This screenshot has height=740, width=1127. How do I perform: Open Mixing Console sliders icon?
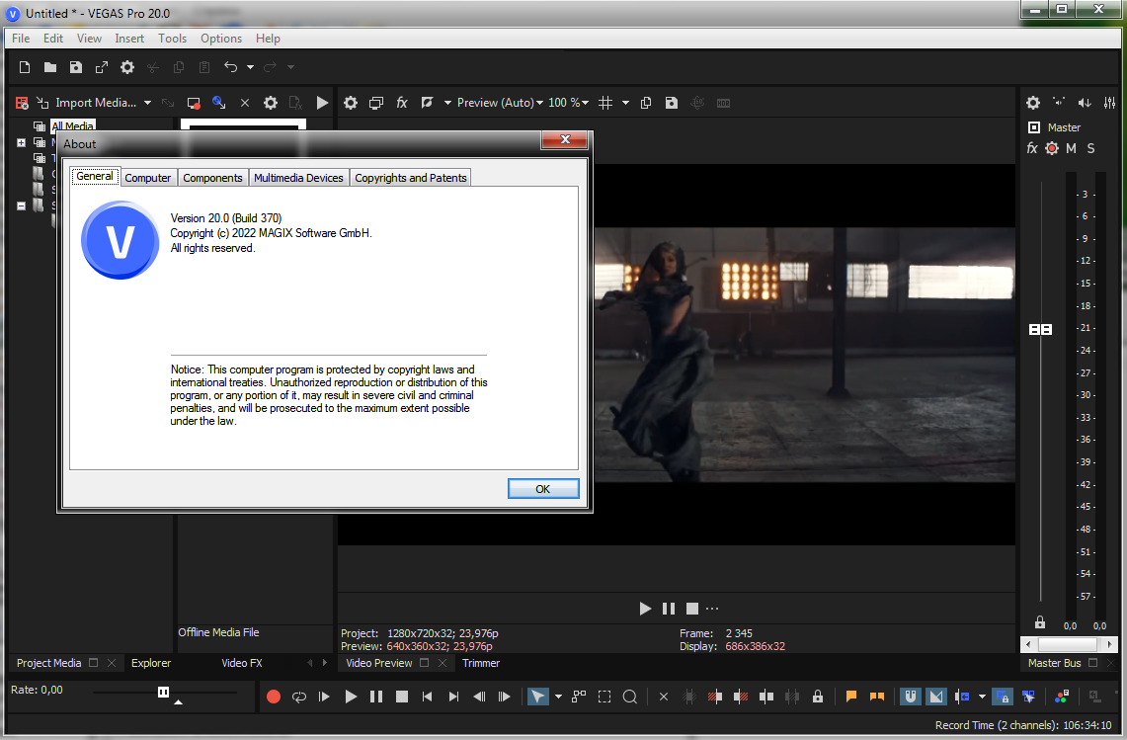[x=1110, y=103]
